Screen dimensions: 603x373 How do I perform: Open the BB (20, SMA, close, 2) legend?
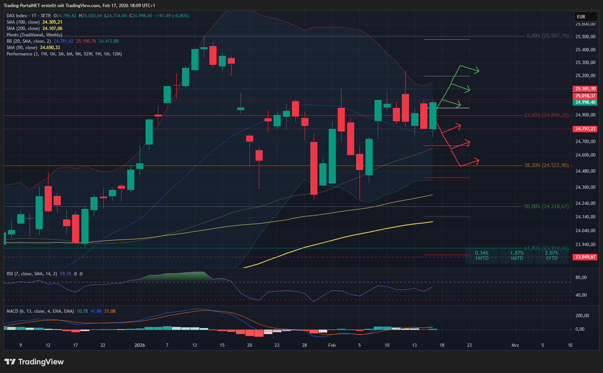point(29,41)
